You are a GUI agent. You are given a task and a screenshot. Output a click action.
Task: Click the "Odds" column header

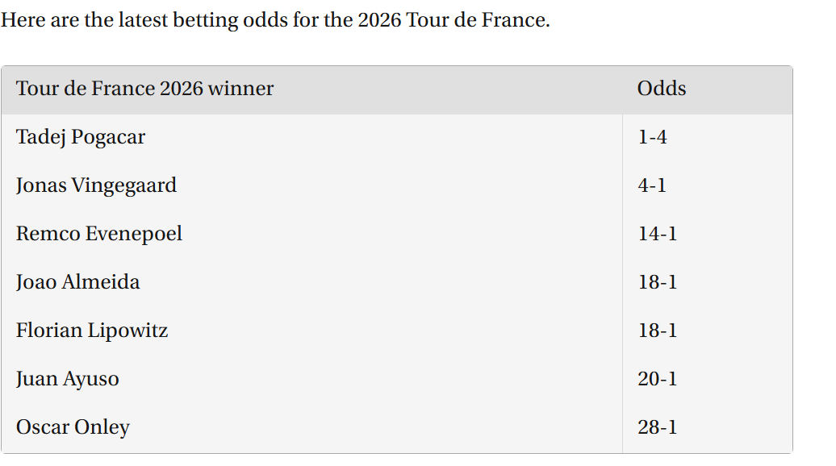[x=662, y=89]
